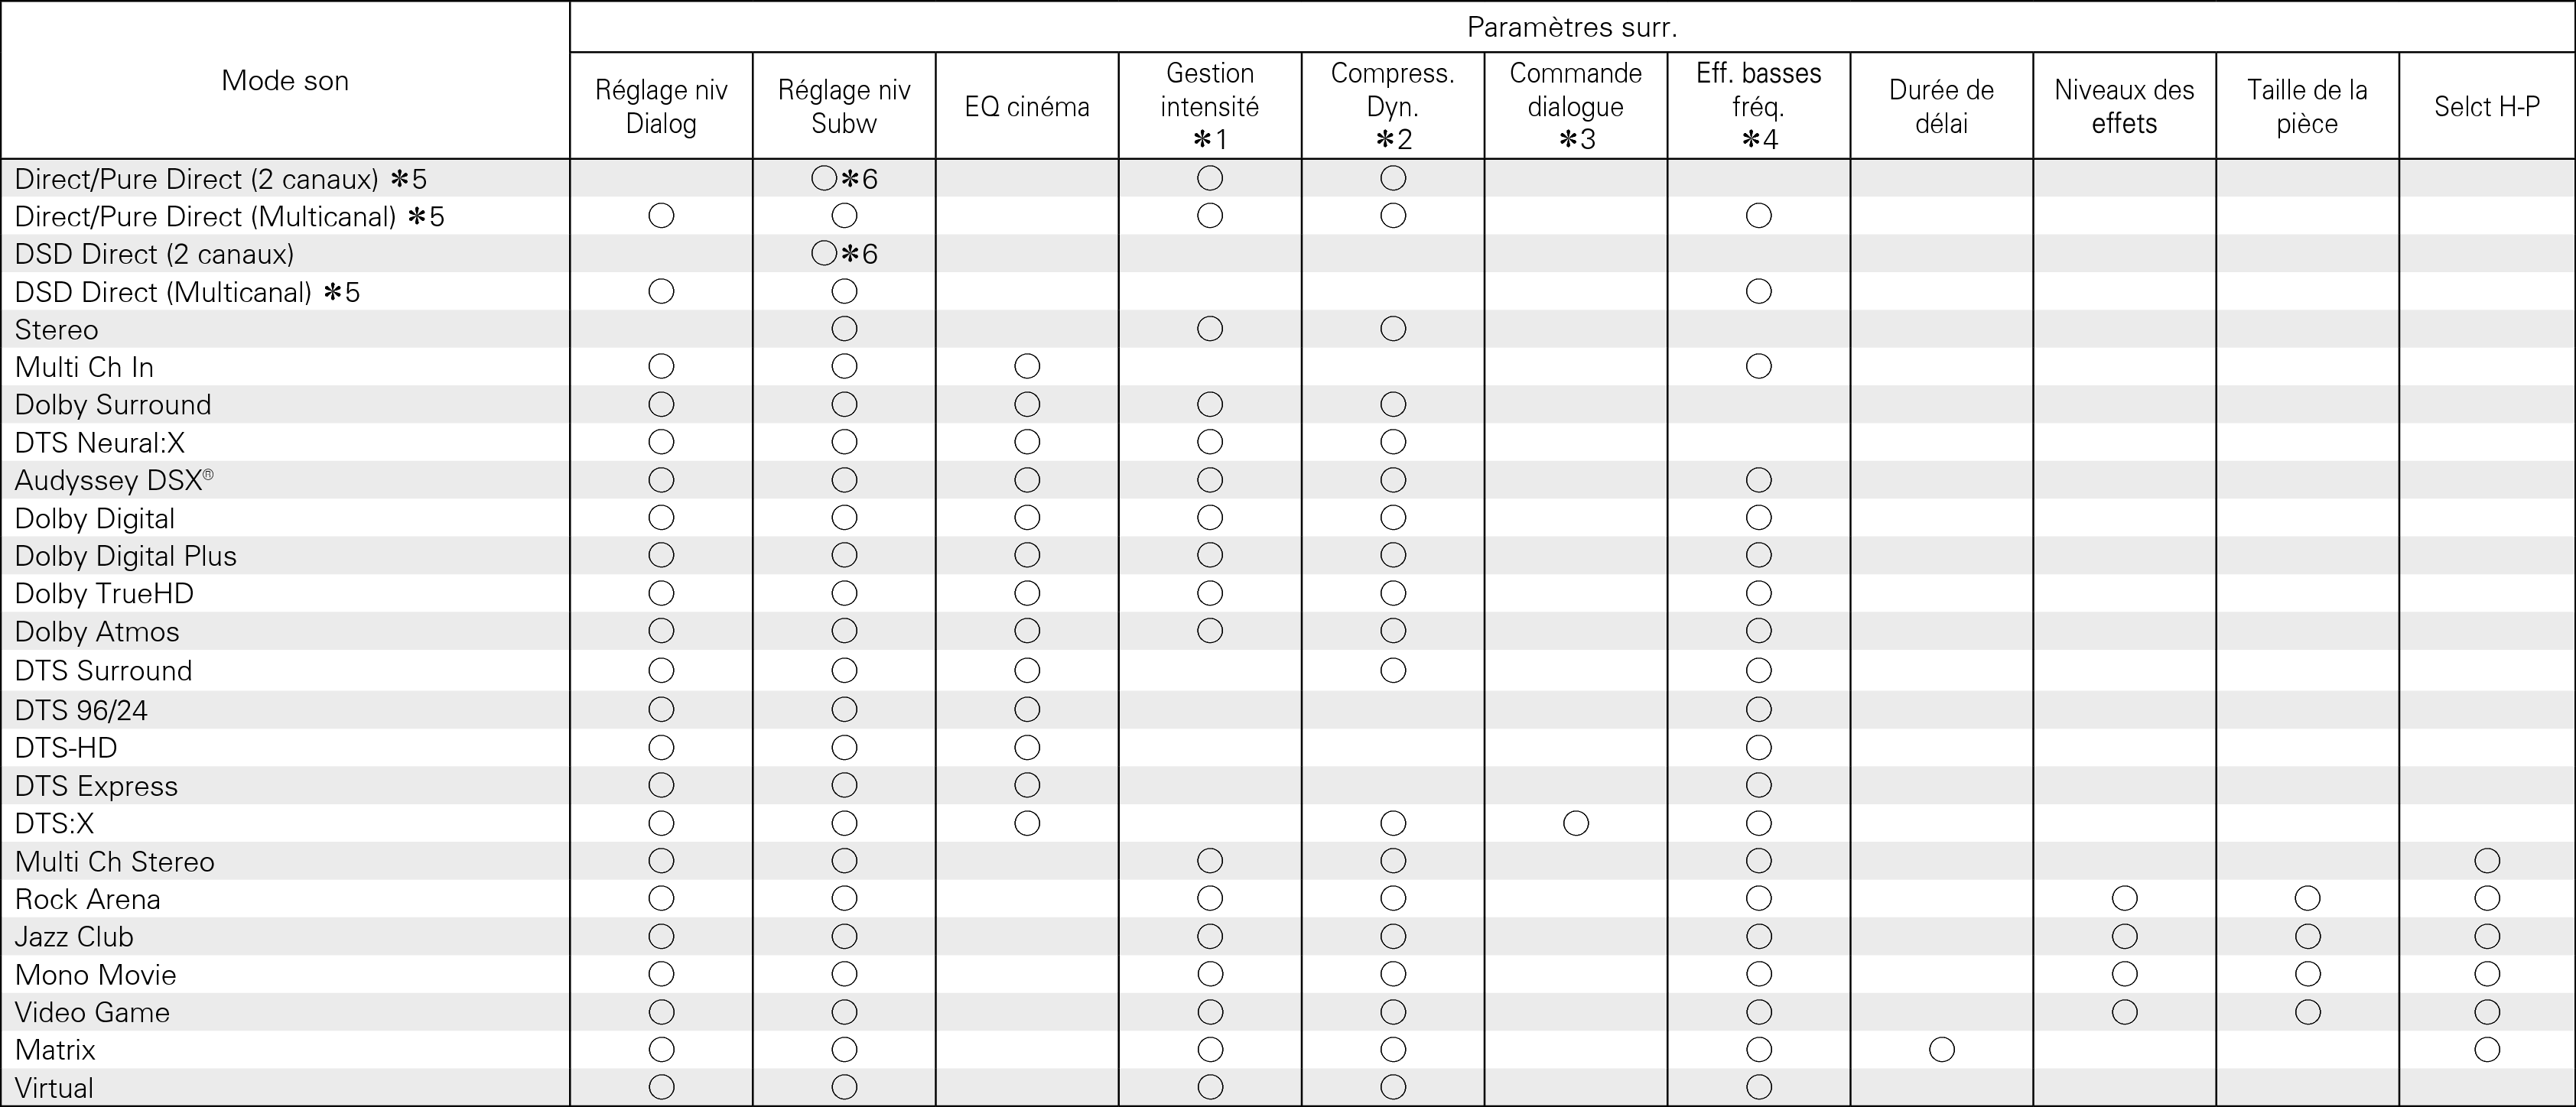Select the DTS Neural:X row label
Image resolution: width=2576 pixels, height=1107 pixels.
click(x=100, y=443)
